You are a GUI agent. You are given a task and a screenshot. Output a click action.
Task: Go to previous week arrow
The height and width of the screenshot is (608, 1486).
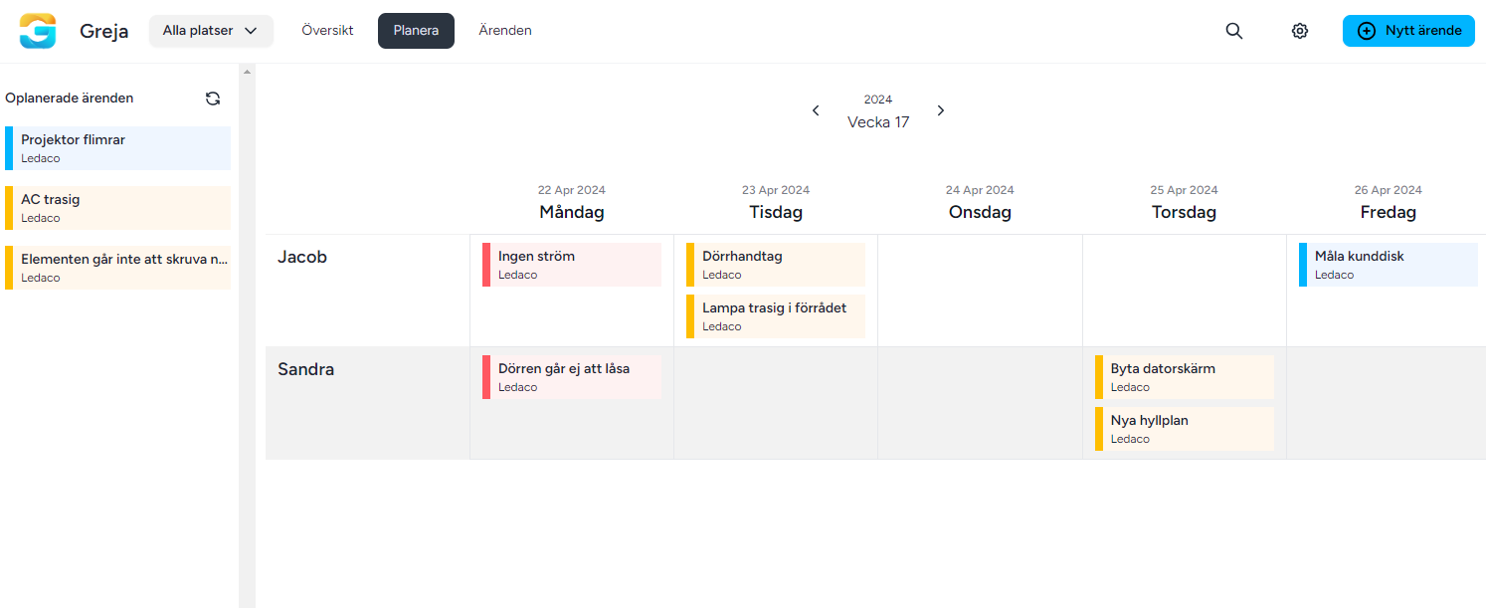816,110
